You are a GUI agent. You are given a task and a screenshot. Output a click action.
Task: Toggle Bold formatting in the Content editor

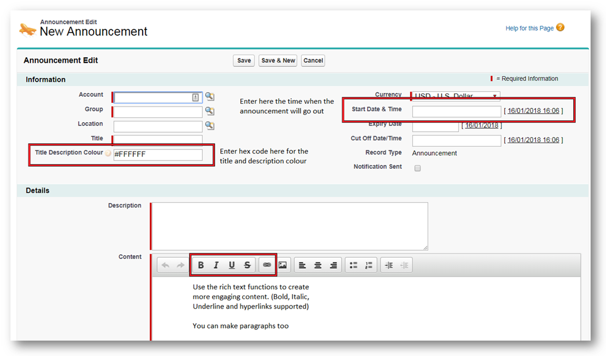pos(201,265)
